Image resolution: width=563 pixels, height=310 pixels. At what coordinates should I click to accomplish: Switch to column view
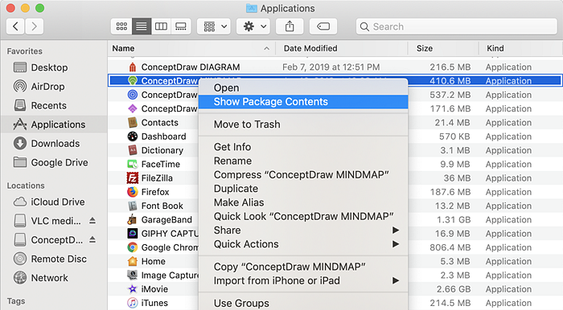161,27
